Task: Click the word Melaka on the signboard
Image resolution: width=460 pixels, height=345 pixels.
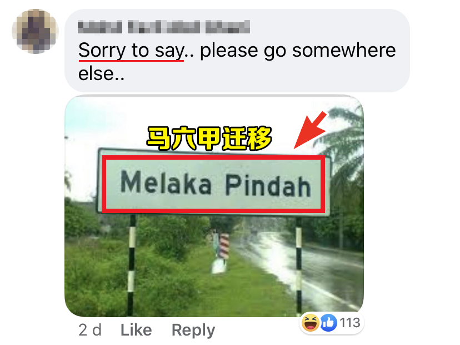Action: pyautogui.click(x=166, y=183)
